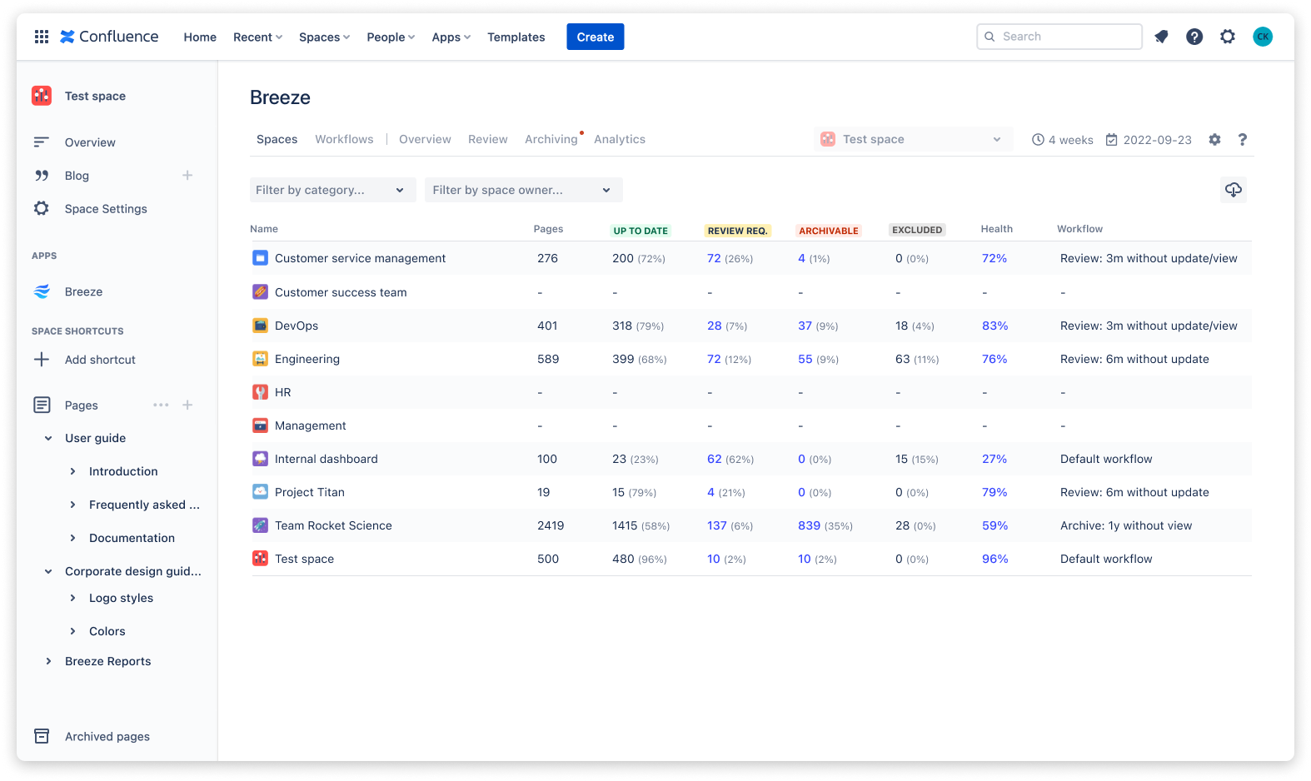This screenshot has width=1311, height=781.
Task: Expand the Documentation page tree
Action: 72,538
